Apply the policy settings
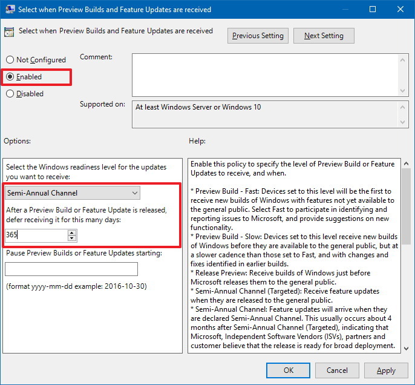Screen dimensions: 415x385 [386, 370]
